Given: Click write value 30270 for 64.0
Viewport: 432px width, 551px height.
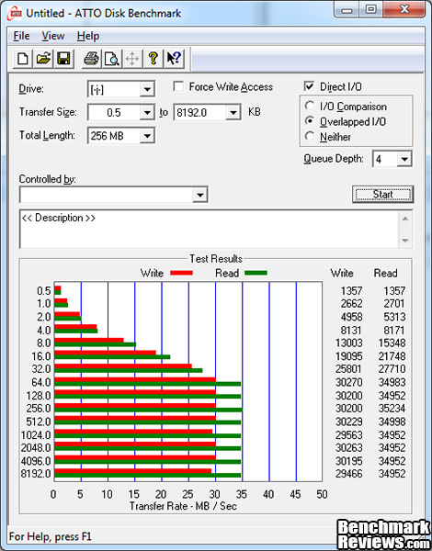Looking at the screenshot, I should [x=348, y=382].
